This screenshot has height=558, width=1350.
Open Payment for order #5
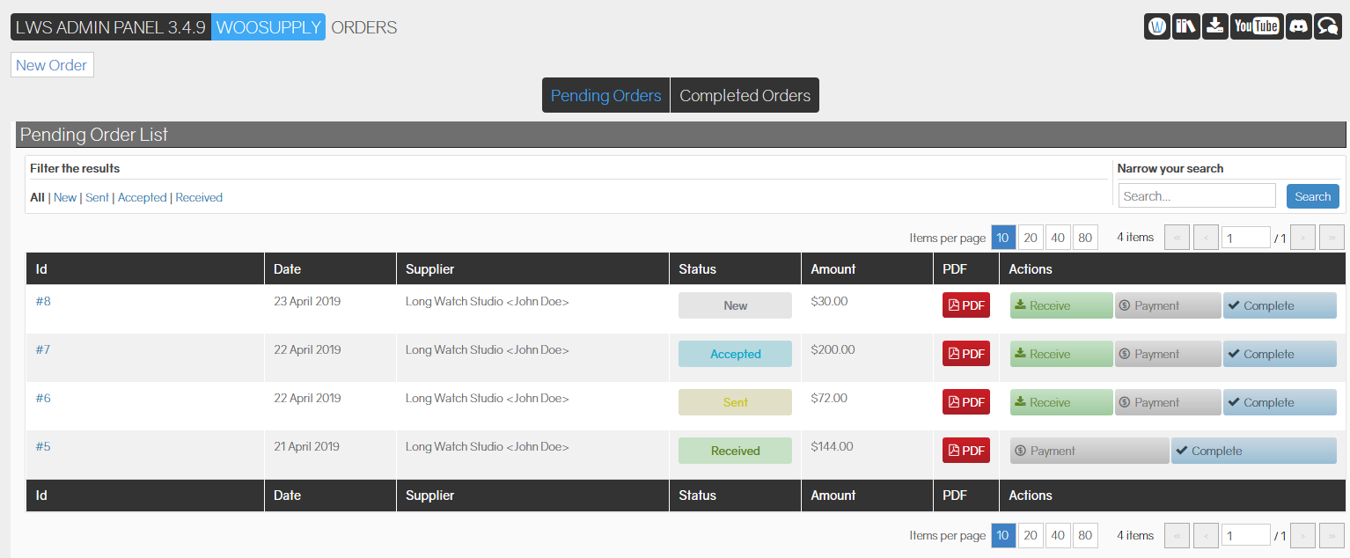pos(1090,451)
